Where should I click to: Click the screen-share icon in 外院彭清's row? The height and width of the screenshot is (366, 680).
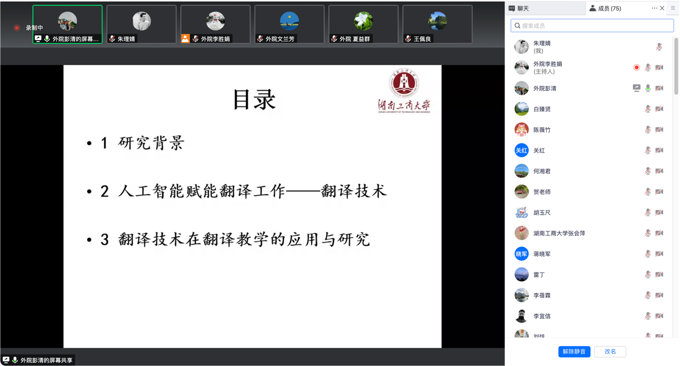pyautogui.click(x=636, y=88)
